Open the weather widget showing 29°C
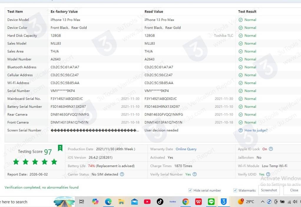The image size is (301, 207). pyautogui.click(x=246, y=202)
